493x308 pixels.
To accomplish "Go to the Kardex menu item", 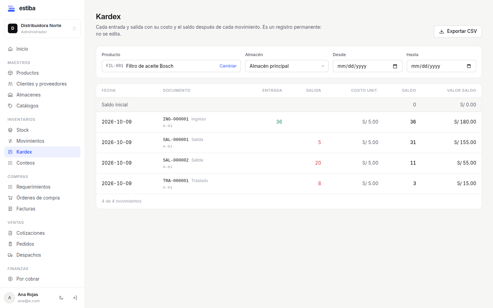I will coord(42,152).
